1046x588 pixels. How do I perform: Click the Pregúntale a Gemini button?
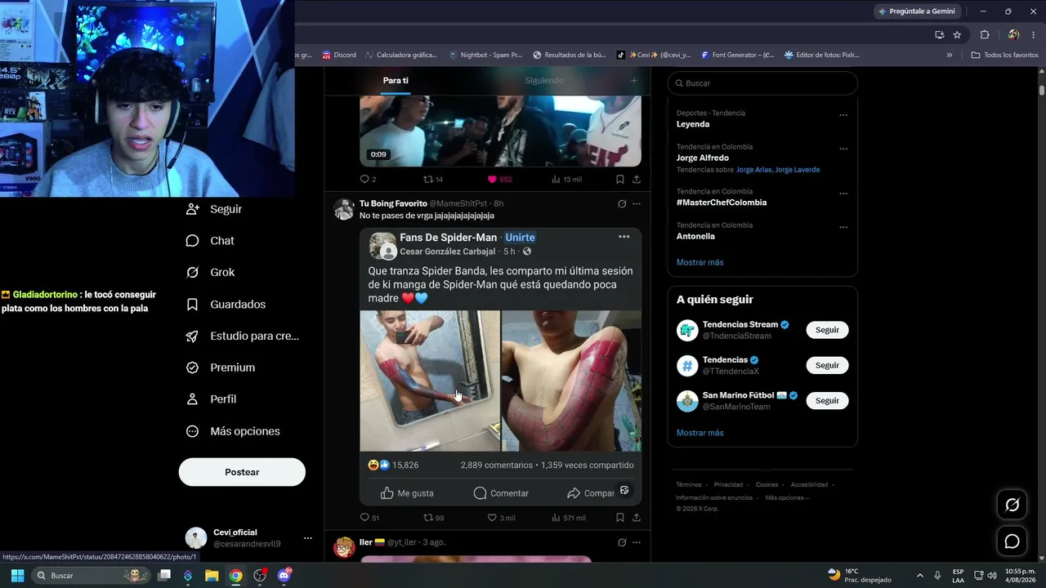coord(917,11)
